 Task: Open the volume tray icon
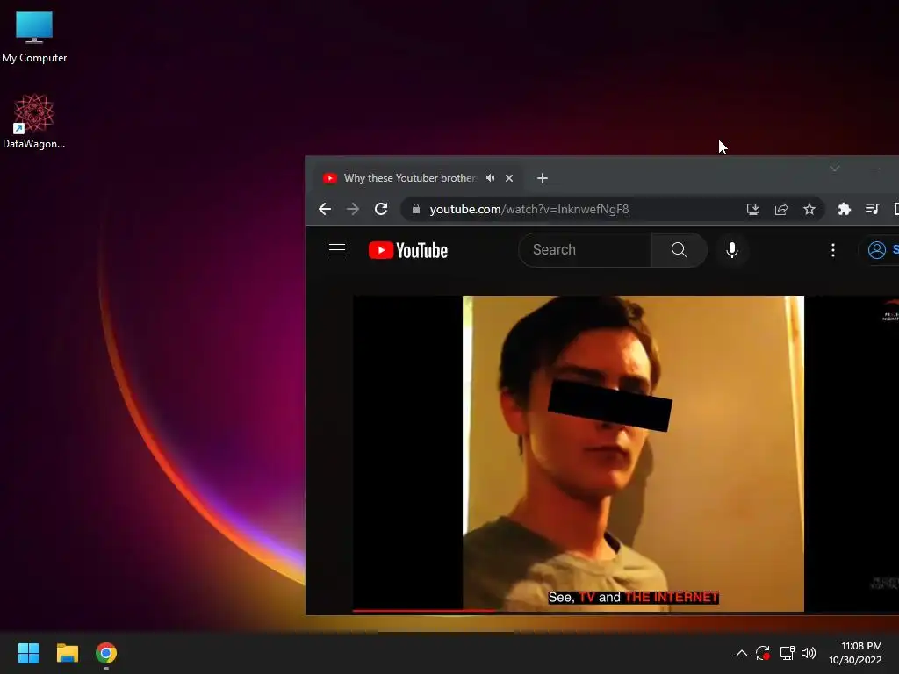(809, 653)
